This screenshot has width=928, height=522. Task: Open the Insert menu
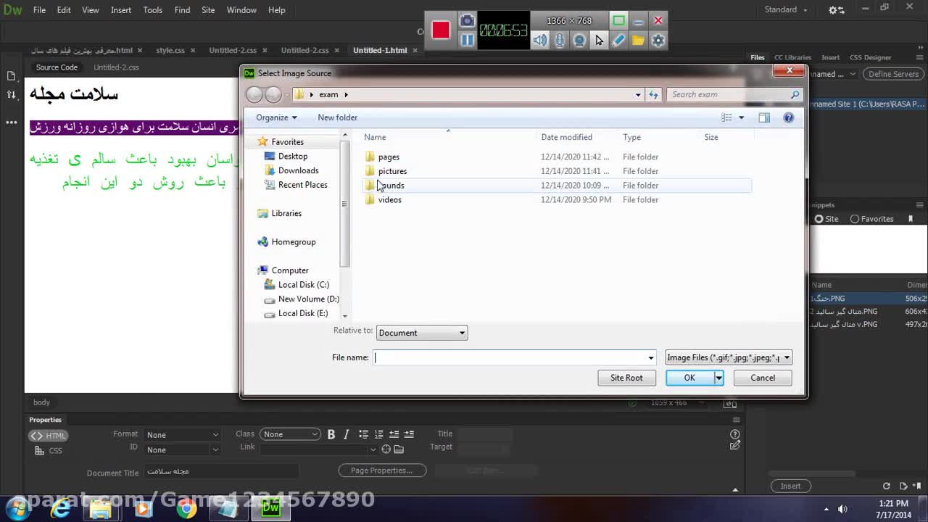(121, 10)
